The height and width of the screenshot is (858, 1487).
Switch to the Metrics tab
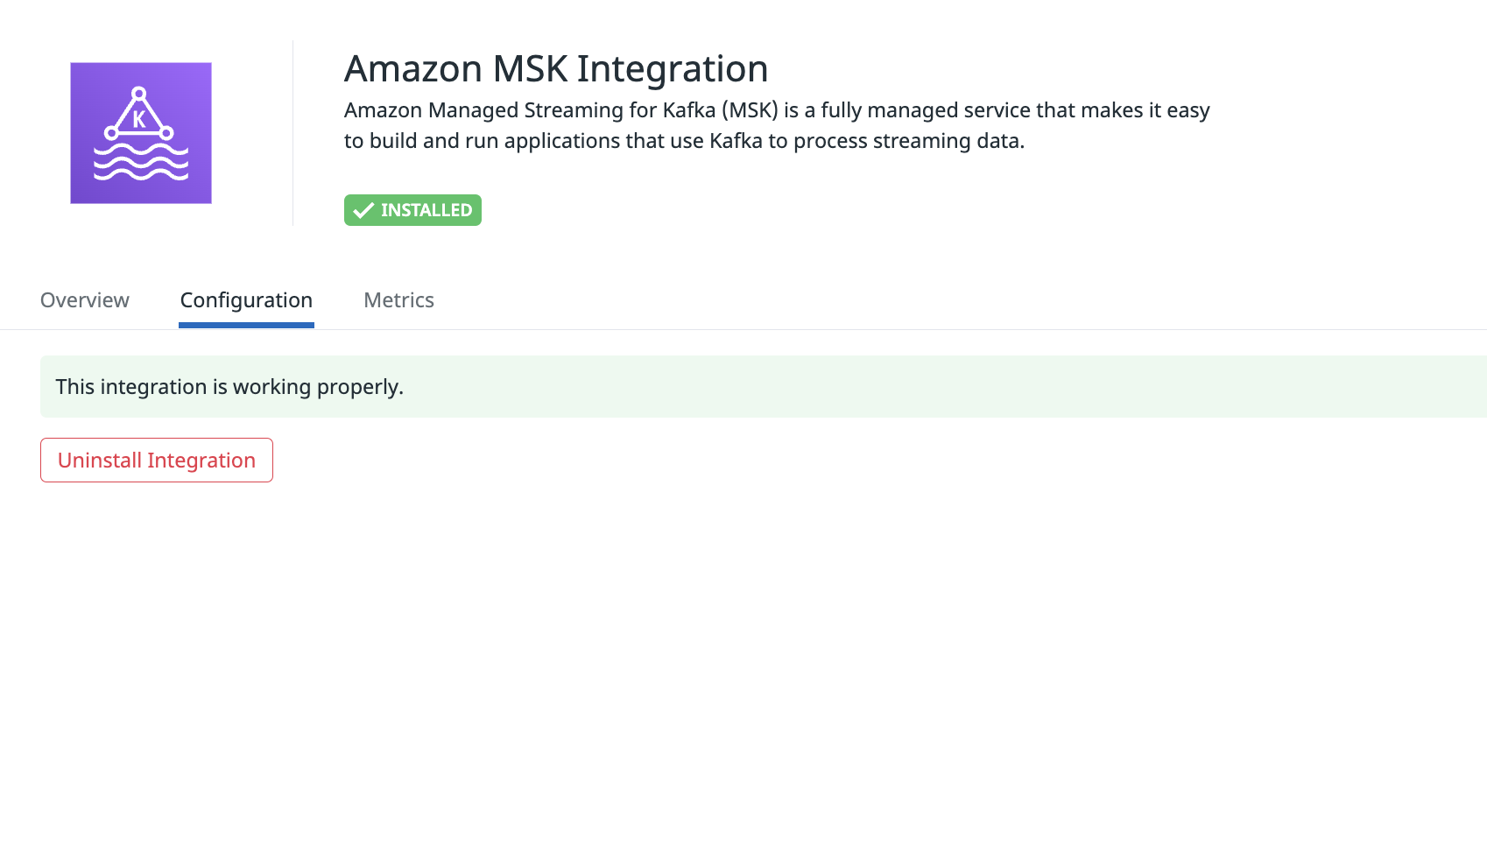point(398,300)
